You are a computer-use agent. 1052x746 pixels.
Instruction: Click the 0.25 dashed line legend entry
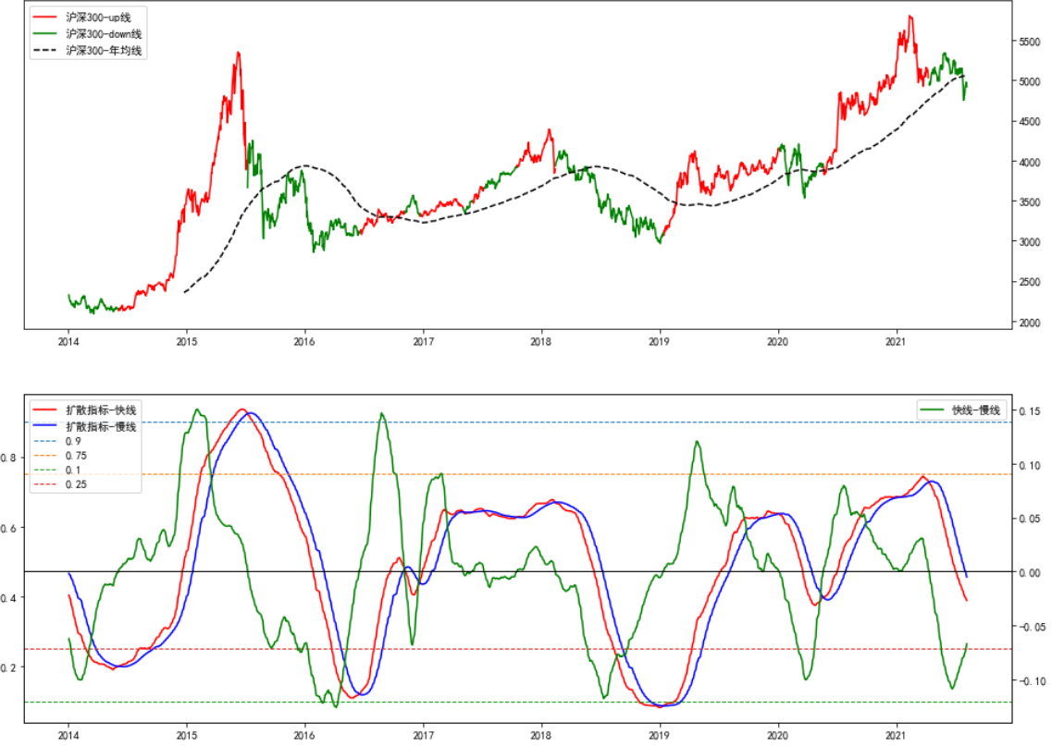[x=76, y=485]
